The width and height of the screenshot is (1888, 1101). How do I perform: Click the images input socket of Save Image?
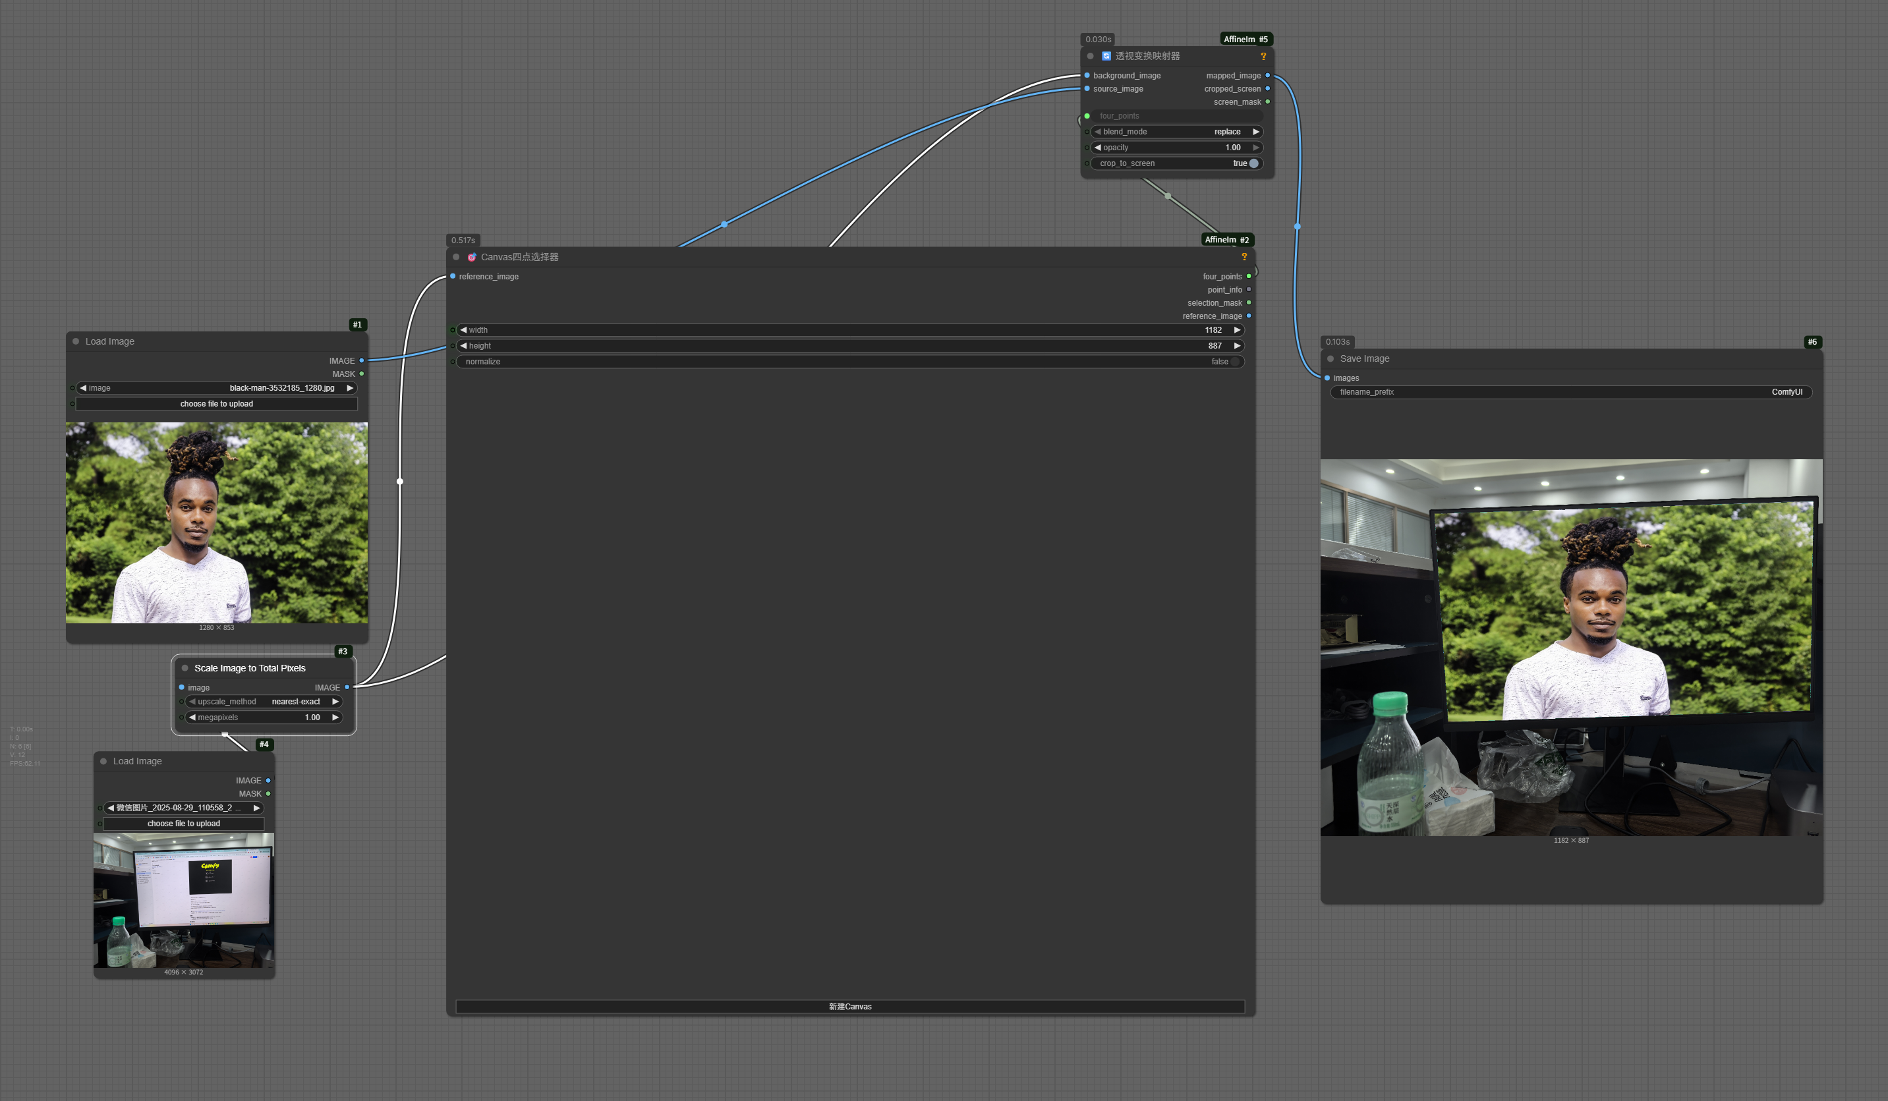point(1328,378)
